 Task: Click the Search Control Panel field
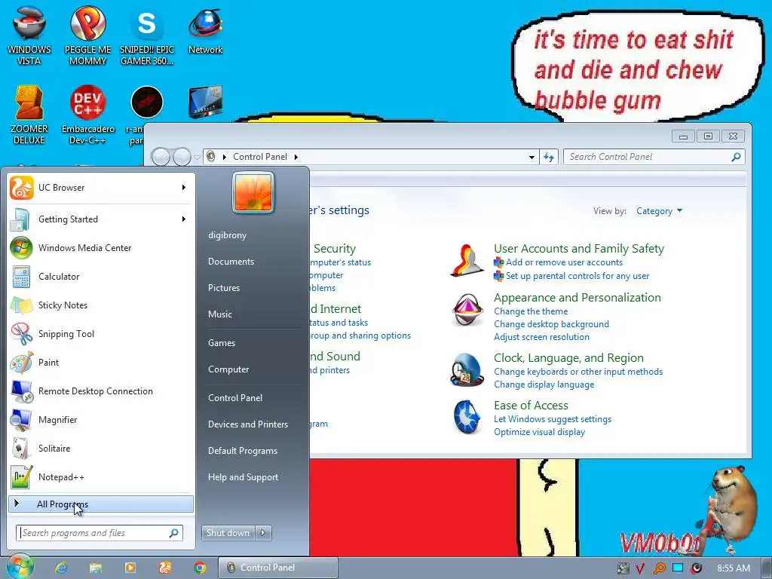point(654,157)
